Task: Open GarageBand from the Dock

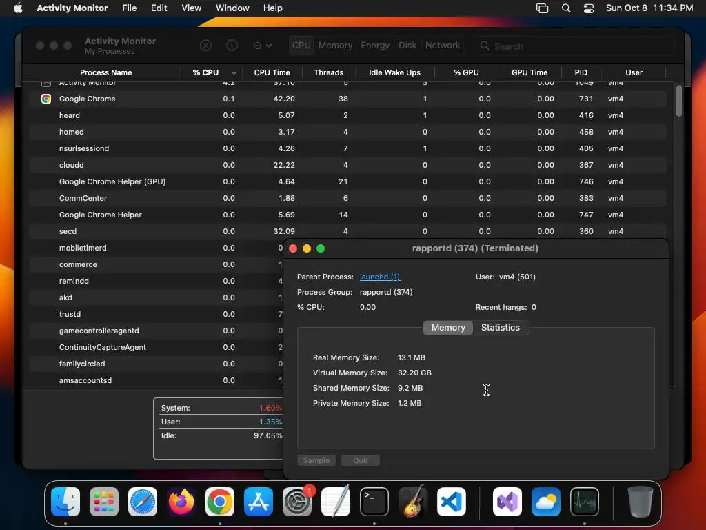Action: (x=413, y=501)
